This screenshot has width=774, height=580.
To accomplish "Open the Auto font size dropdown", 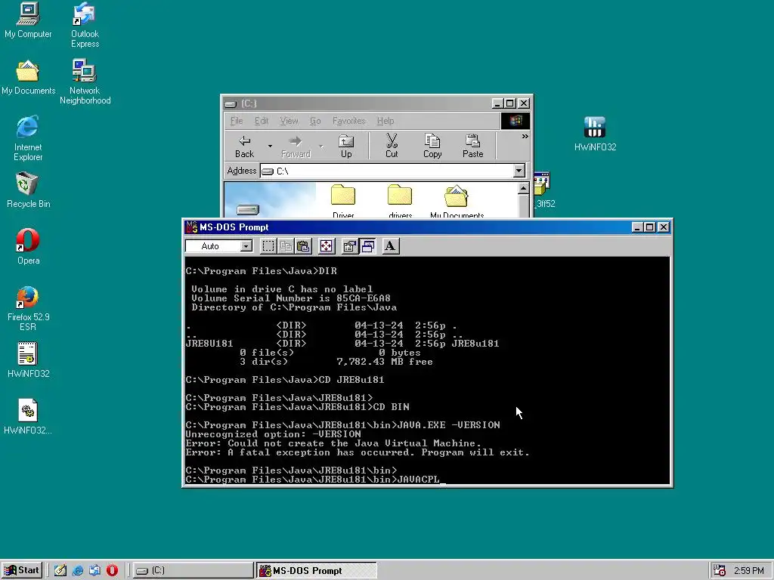I will pyautogui.click(x=246, y=246).
